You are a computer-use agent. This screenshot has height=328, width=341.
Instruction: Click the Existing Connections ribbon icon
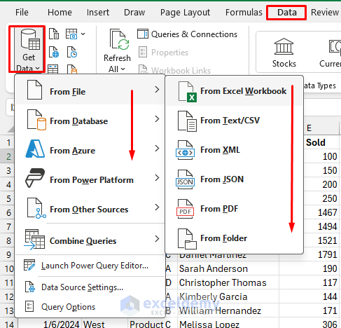(x=72, y=69)
